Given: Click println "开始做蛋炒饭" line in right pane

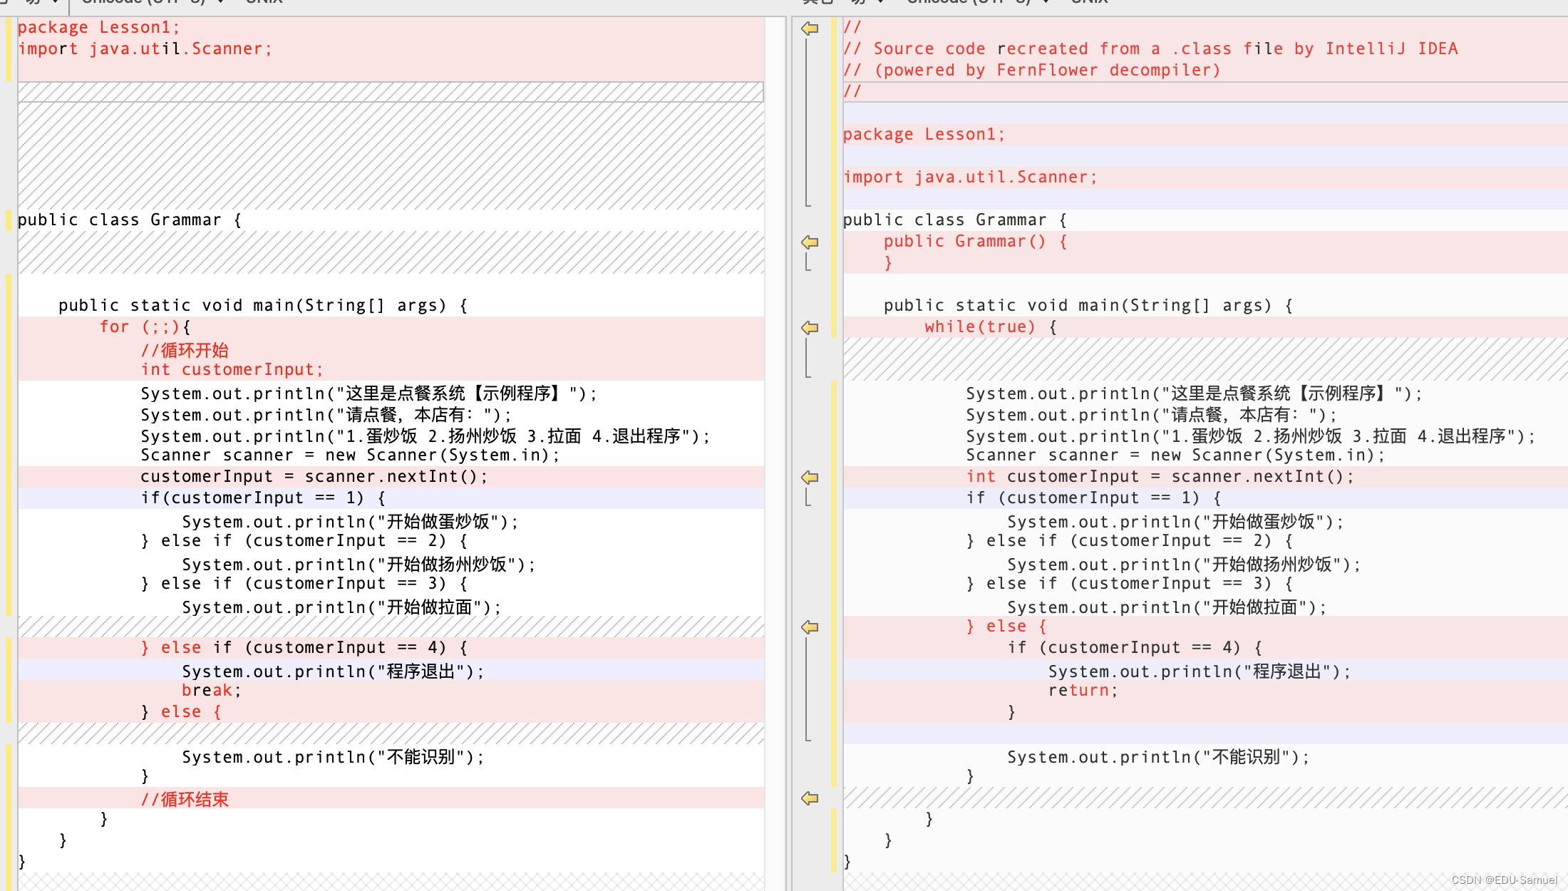Looking at the screenshot, I should (1175, 521).
